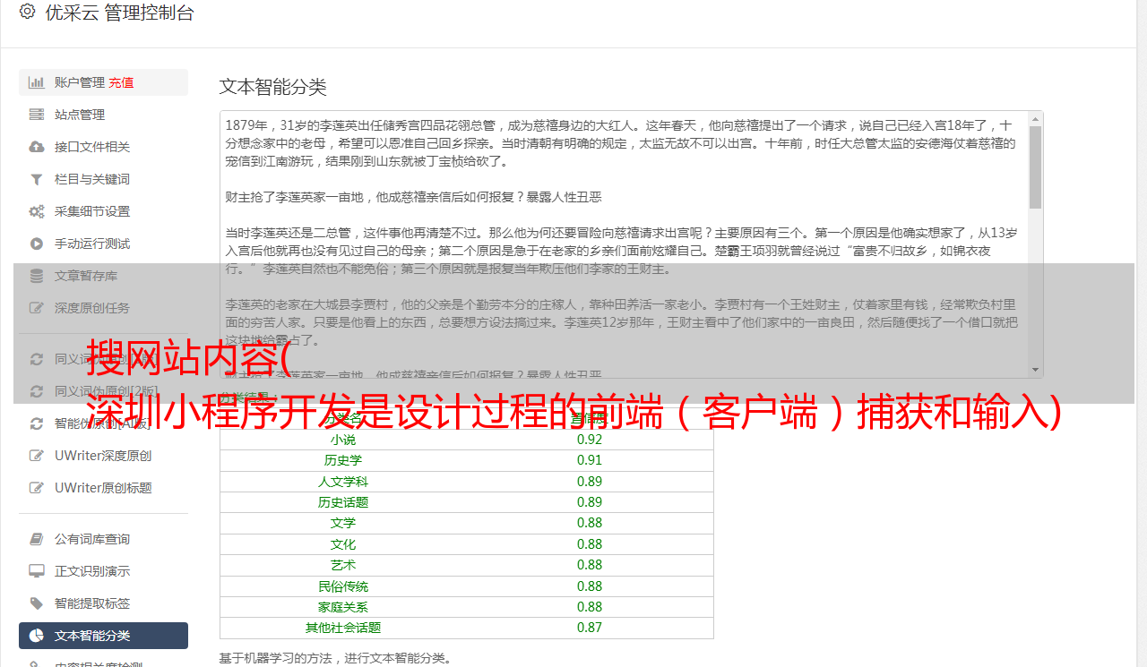1147x667 pixels.
Task: Select the active 文本智能分类 menu label
Action: (x=92, y=636)
